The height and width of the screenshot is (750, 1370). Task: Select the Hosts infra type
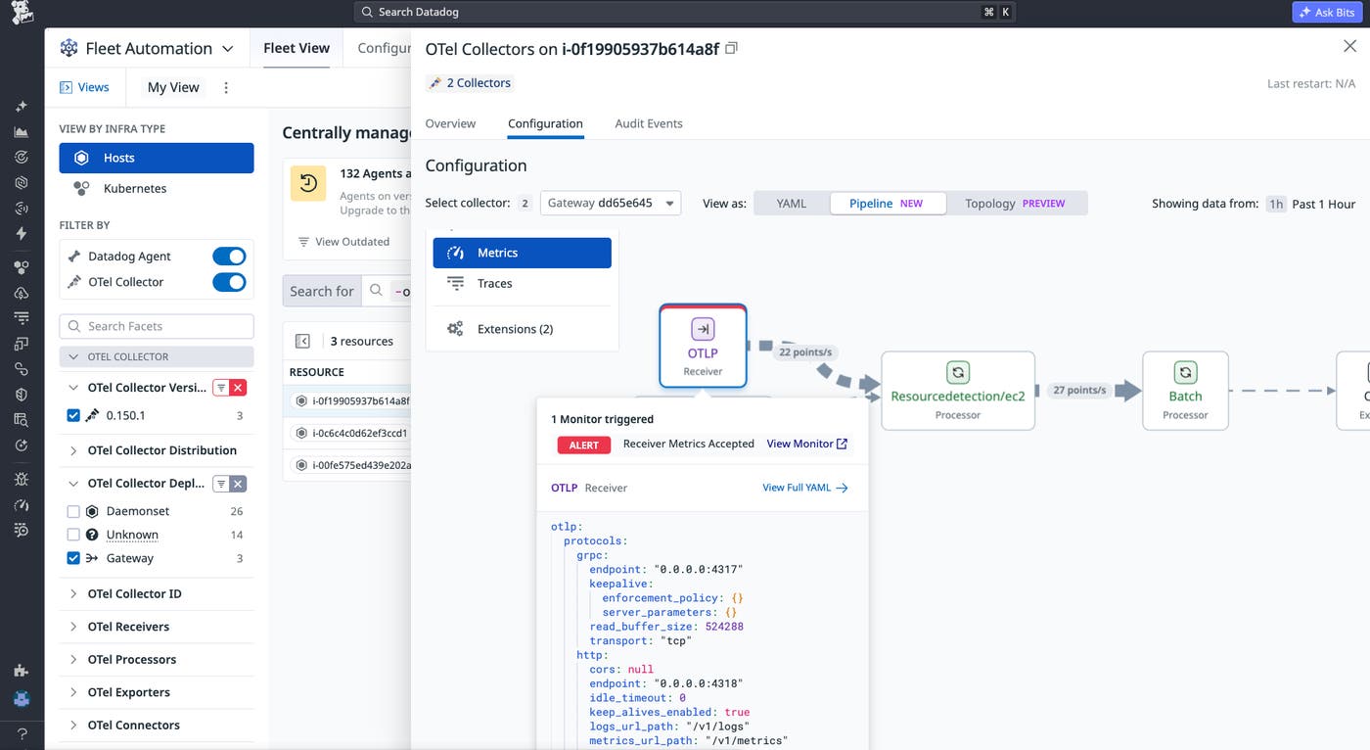pyautogui.click(x=157, y=158)
